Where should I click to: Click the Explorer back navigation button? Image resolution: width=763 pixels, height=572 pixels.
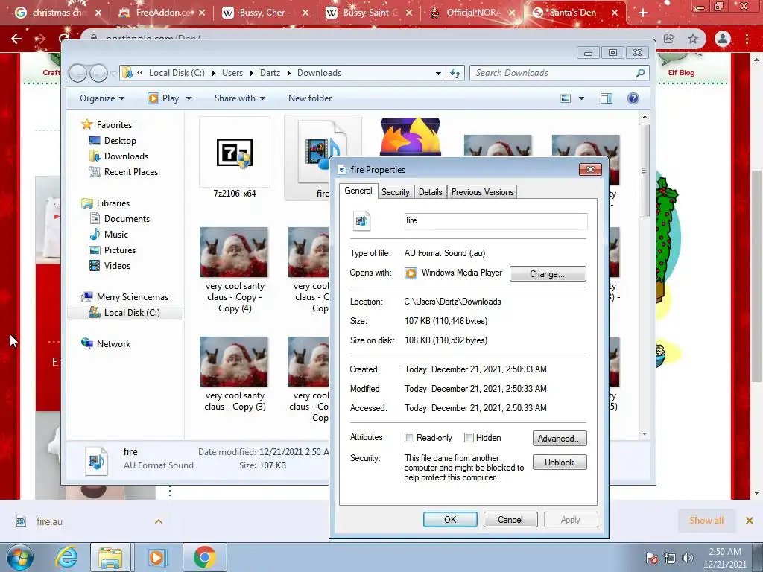pyautogui.click(x=77, y=73)
